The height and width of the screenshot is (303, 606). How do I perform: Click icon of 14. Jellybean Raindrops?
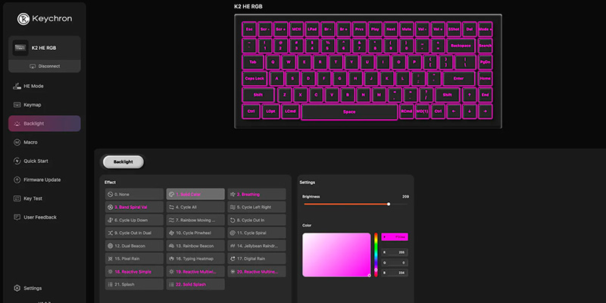(233, 245)
